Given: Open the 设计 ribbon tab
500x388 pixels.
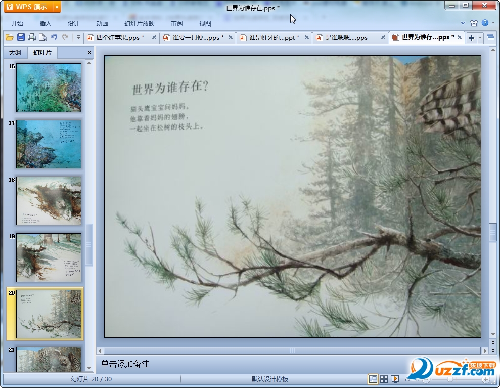Looking at the screenshot, I should click(73, 24).
